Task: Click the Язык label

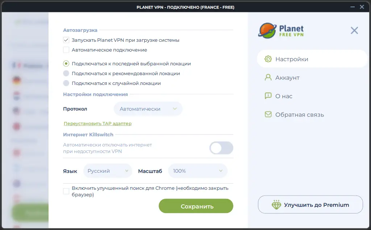Action: pyautogui.click(x=70, y=171)
